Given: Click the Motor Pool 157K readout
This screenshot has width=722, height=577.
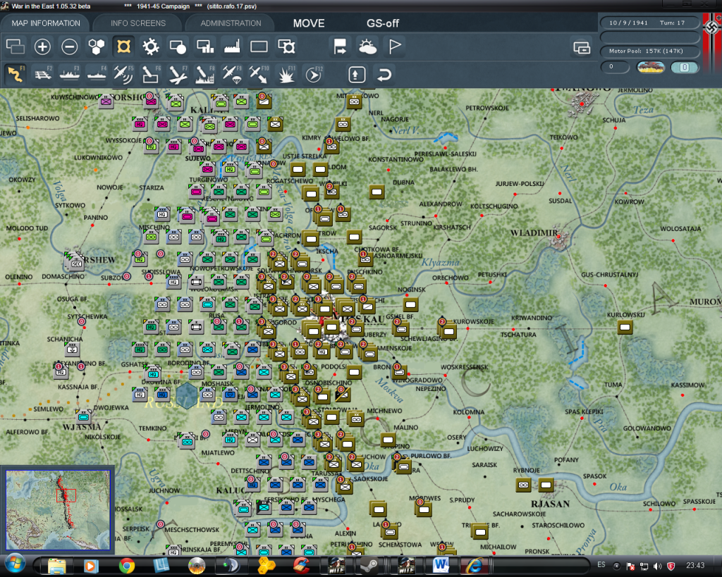Looking at the screenshot, I should coord(649,51).
